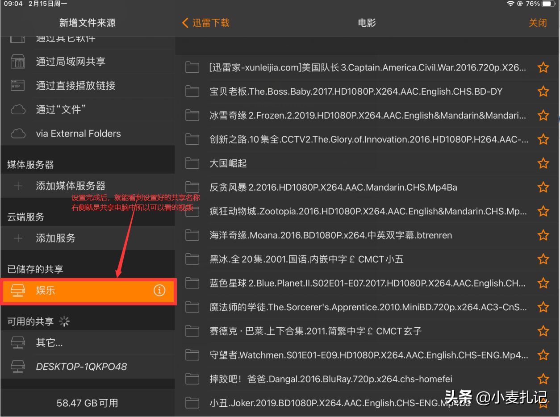Image resolution: width=560 pixels, height=417 pixels.
Task: Toggle the star on 冰雪奇缘2.Frozen.2.2019
Action: 543,115
